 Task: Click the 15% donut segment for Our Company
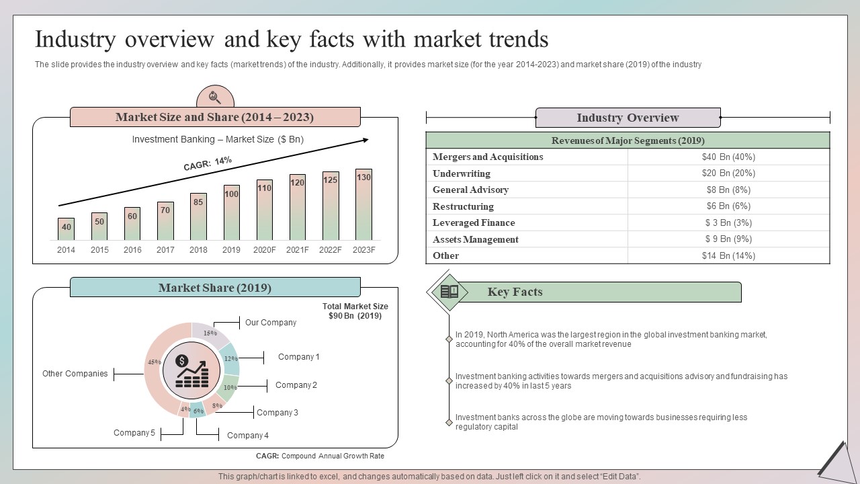click(211, 332)
